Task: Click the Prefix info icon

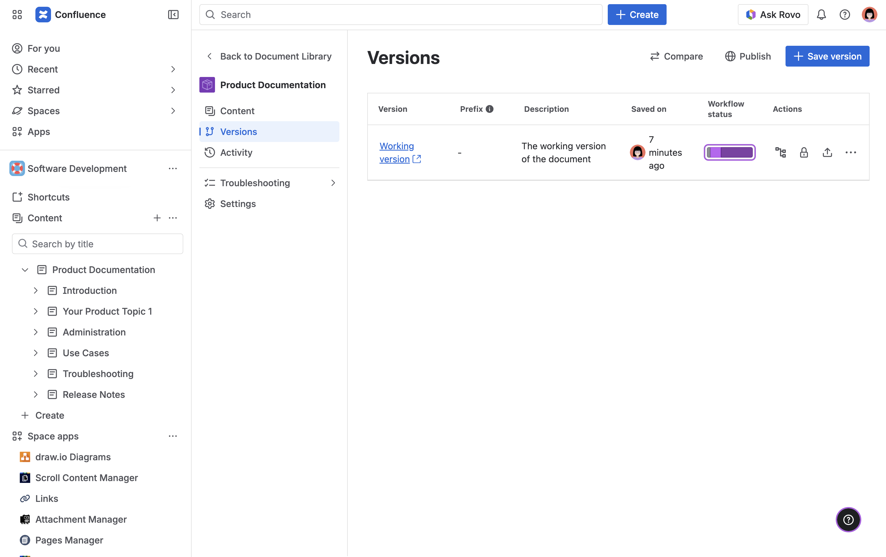Action: click(489, 109)
